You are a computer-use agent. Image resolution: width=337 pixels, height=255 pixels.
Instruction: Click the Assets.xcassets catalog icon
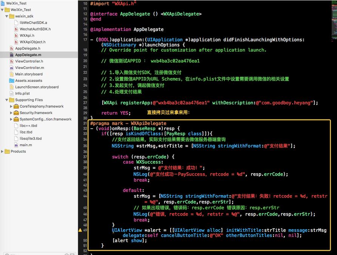point(12,81)
